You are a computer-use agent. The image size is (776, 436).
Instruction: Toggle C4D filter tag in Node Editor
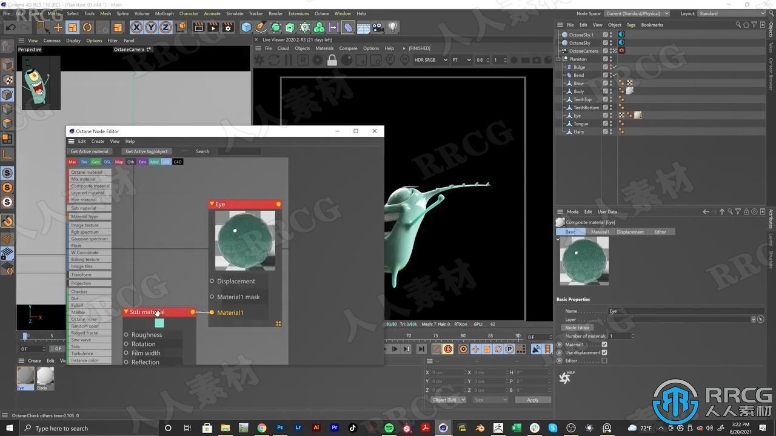[178, 162]
